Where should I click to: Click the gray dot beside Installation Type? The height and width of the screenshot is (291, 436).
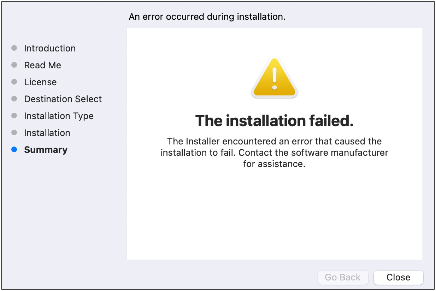pos(14,116)
